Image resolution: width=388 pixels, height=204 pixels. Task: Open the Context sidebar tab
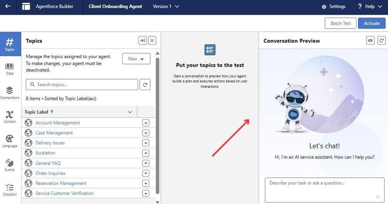tap(10, 117)
